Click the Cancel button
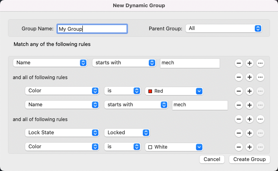 click(x=212, y=159)
